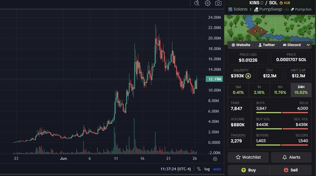Open the token Discord link
The height and width of the screenshot is (176, 316).
click(292, 45)
